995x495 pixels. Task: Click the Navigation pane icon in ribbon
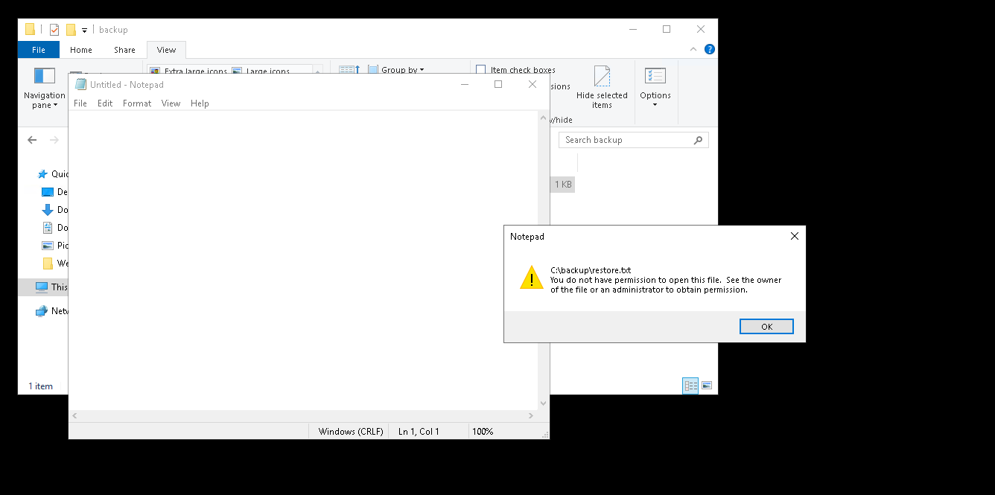point(45,76)
